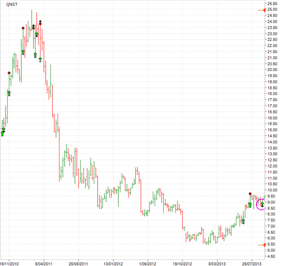Screen dimensions: 284x266
Task: Click the green buy arrow near 8.75
Action: (250, 205)
